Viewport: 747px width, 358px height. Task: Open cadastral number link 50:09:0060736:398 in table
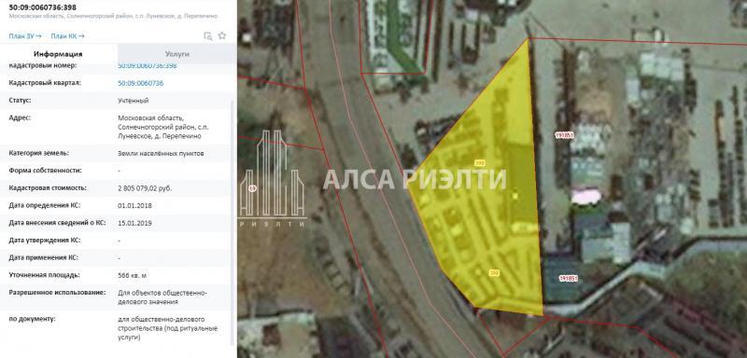148,65
